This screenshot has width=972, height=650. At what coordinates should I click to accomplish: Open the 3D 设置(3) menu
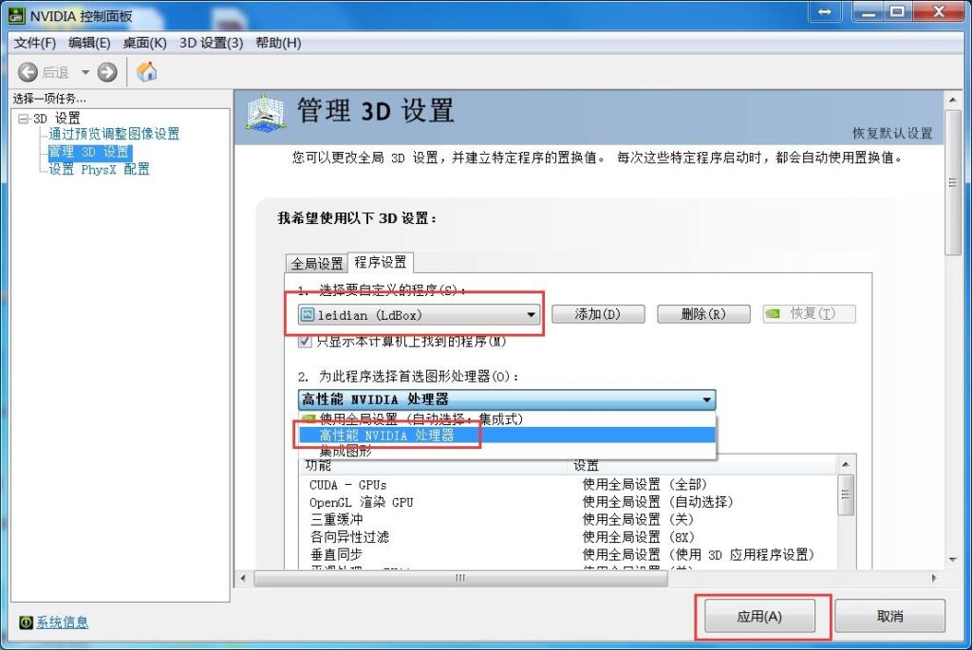click(212, 43)
